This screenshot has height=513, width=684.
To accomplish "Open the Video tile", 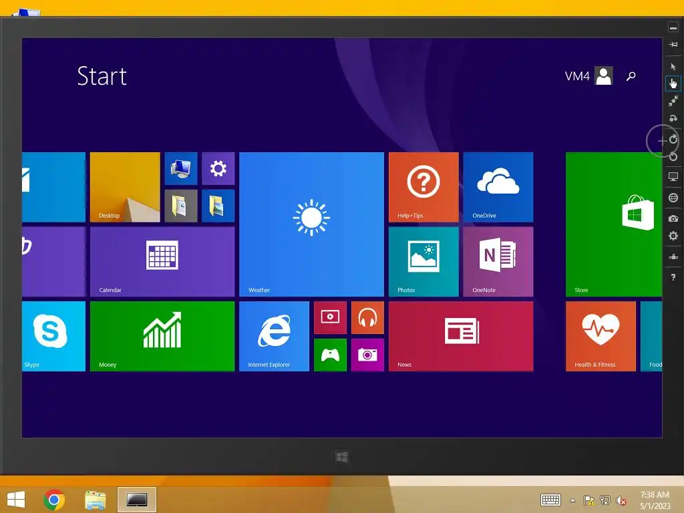I will pos(330,317).
